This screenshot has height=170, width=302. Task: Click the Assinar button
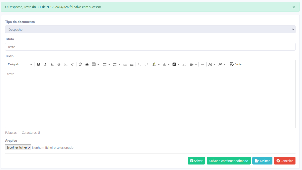[x=262, y=161]
